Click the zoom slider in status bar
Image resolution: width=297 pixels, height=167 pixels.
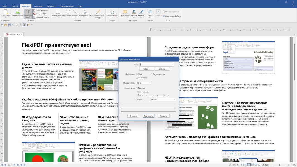coord(280,165)
